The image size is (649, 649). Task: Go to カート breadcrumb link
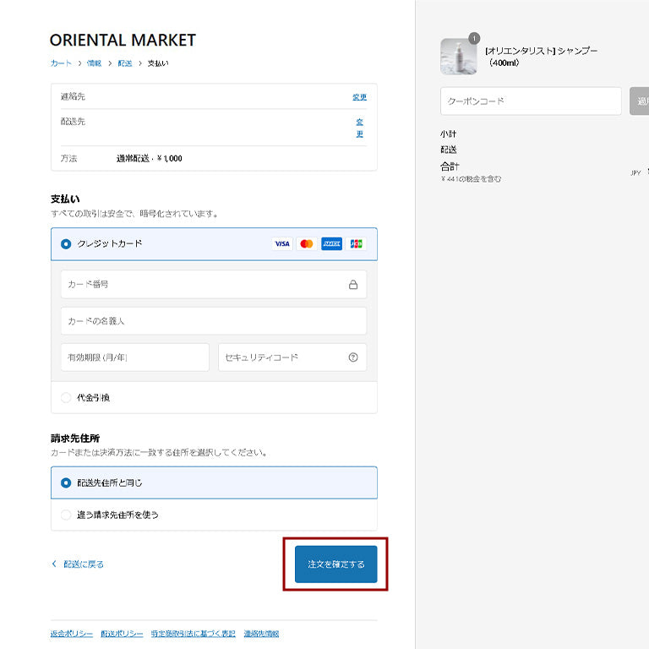pyautogui.click(x=61, y=63)
